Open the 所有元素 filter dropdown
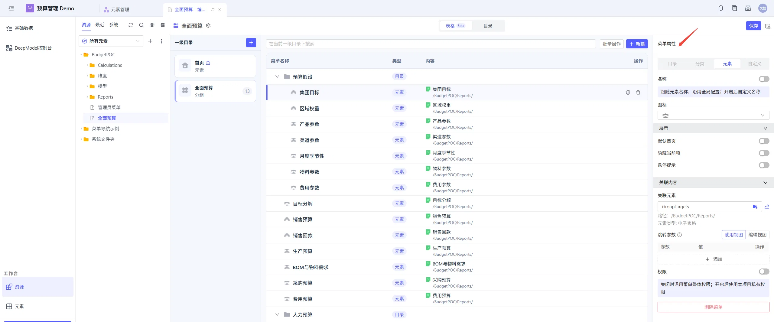The width and height of the screenshot is (774, 322). click(111, 41)
